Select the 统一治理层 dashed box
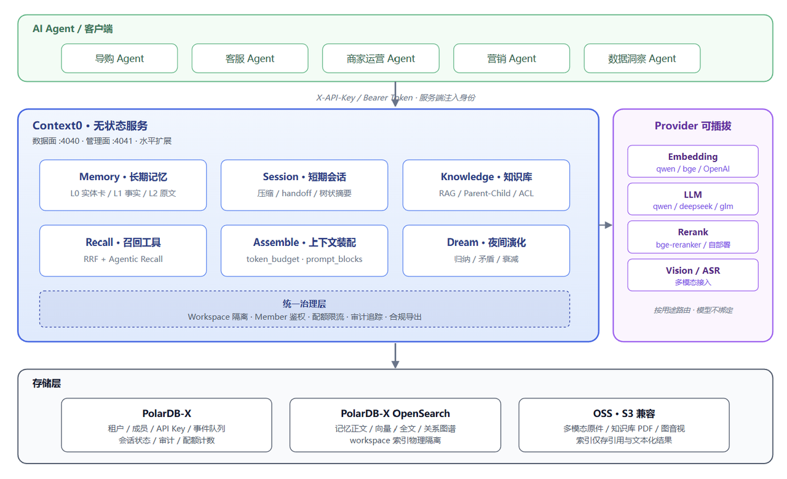Image resolution: width=787 pixels, height=479 pixels. coord(304,309)
